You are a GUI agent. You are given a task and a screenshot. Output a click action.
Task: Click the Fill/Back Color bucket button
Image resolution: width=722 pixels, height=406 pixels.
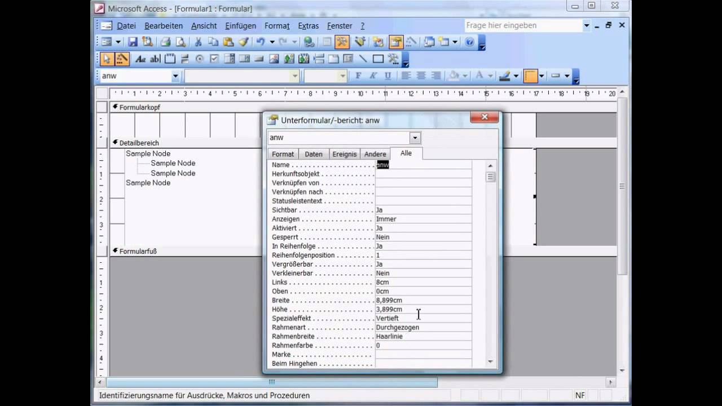point(454,76)
